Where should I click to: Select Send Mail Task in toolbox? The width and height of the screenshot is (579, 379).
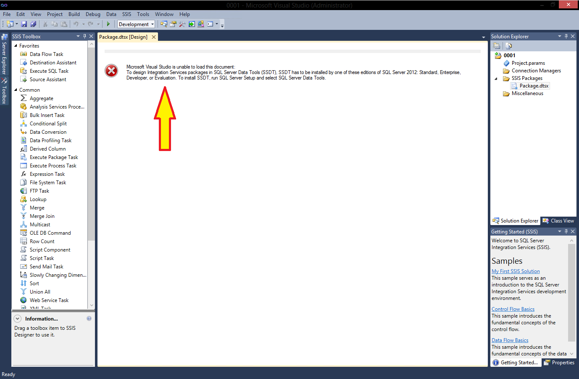(46, 267)
